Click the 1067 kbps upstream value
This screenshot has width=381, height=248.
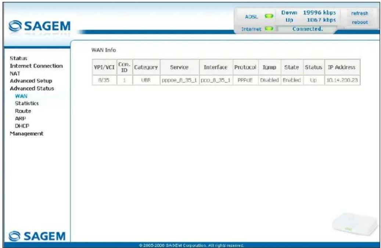tap(321, 20)
